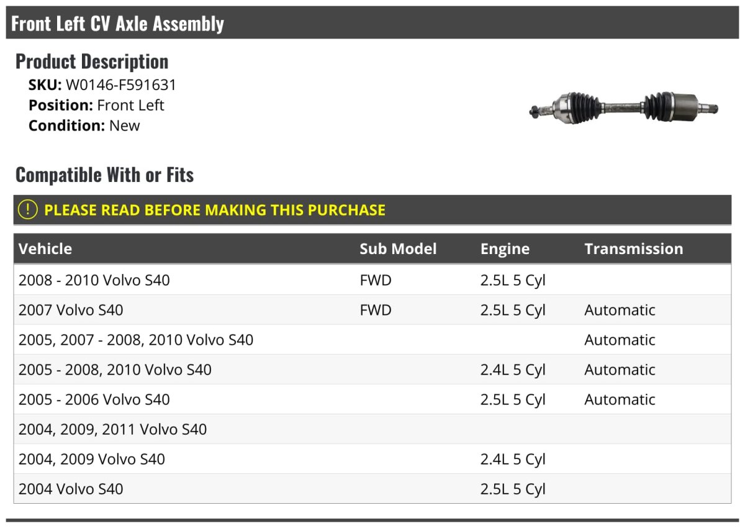Click the PLEASE READ BEFORE MAKING THIS PURCHASE banner

pyautogui.click(x=372, y=209)
